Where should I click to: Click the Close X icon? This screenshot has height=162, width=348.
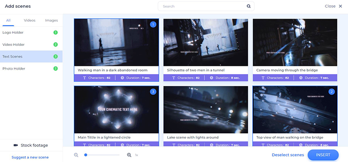[340, 6]
